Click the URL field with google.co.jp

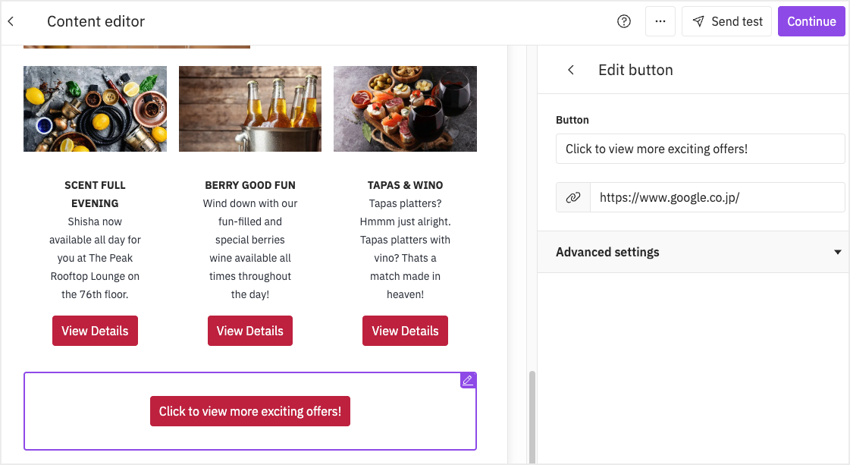(717, 197)
